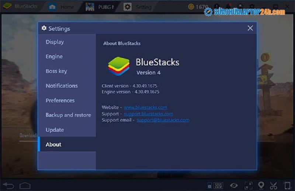295x191 pixels.
Task: Select Display in settings sidebar
Action: click(55, 42)
